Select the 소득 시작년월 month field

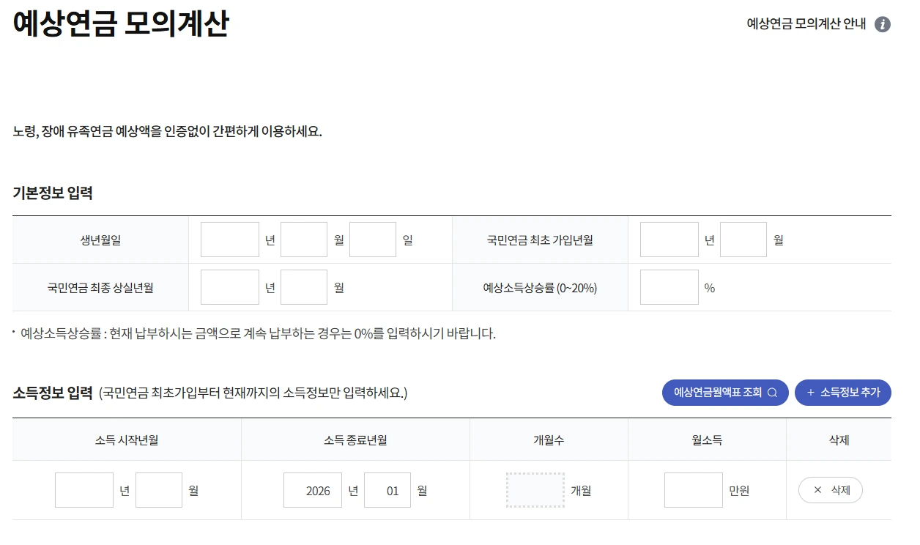click(158, 489)
